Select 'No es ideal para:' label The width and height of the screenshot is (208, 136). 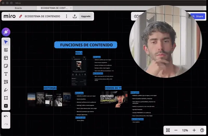[138, 119]
